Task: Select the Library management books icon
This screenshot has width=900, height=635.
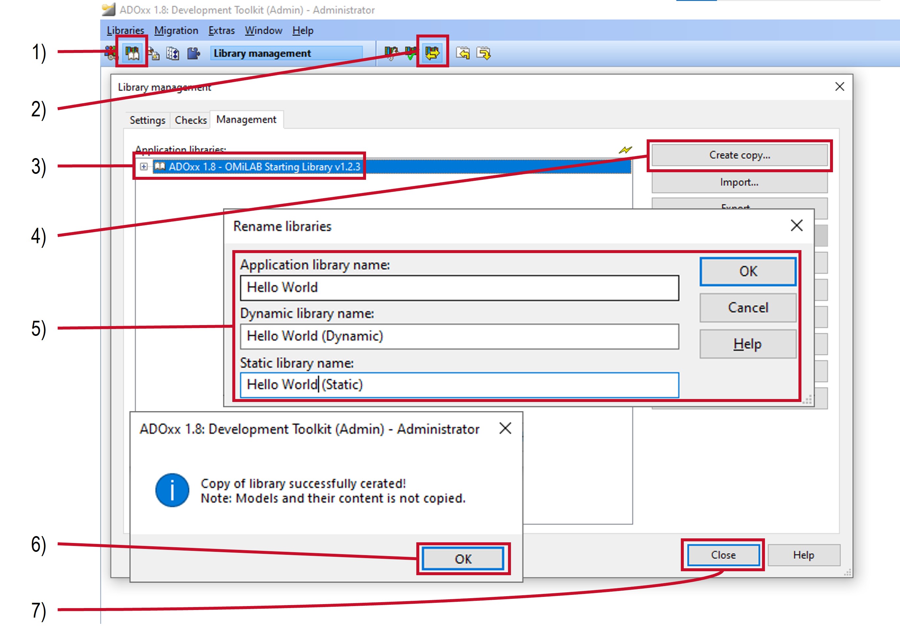Action: pyautogui.click(x=132, y=53)
